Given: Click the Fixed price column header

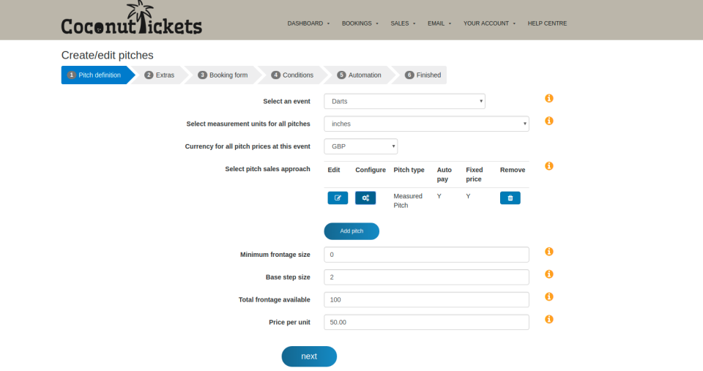Looking at the screenshot, I should click(475, 174).
